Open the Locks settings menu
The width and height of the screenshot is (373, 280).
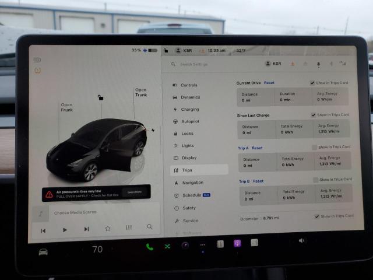(184, 134)
